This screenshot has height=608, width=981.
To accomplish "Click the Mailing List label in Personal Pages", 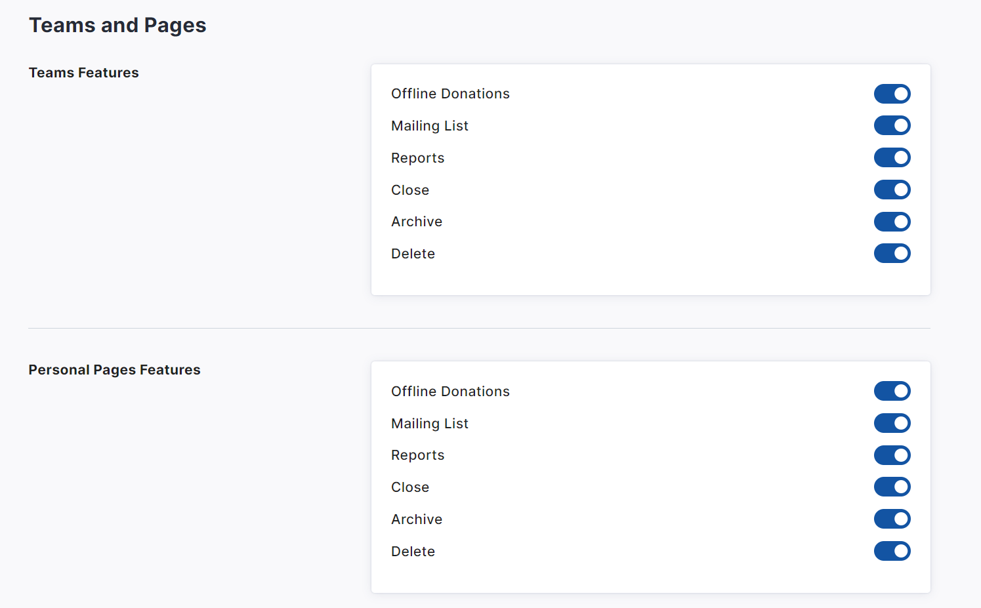I will [x=430, y=424].
